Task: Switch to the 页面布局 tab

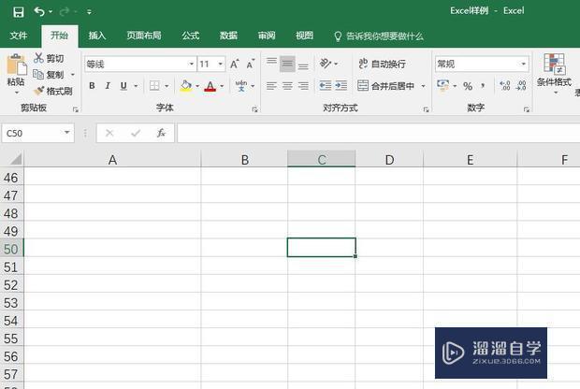Action: (144, 36)
